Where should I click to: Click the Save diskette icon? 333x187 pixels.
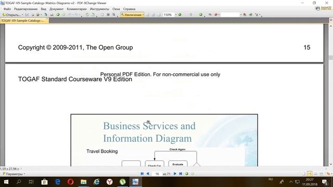coord(27,15)
